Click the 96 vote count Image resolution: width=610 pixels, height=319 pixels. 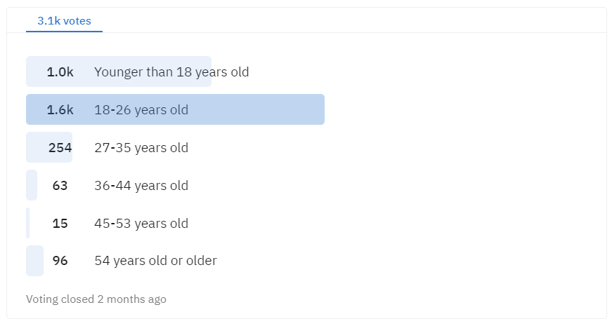click(x=60, y=260)
